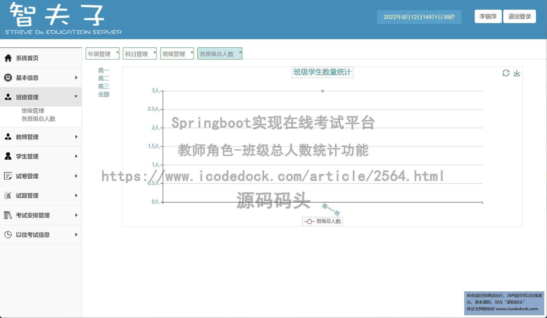Screen dimensions: 547x318
Task: Filter chart by 高二 grade link
Action: pos(103,78)
